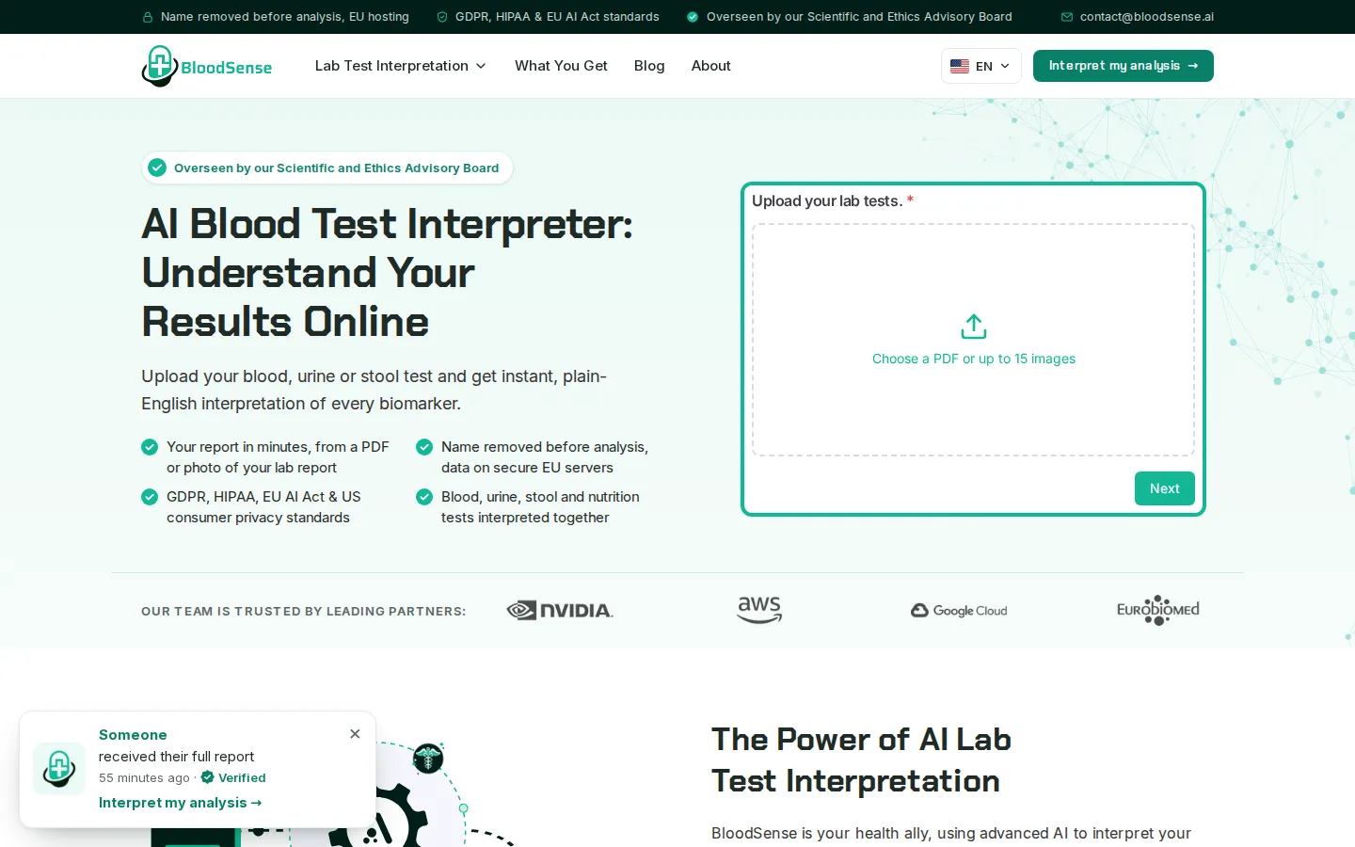Click the NVIDIA partner logo
Screen dimensions: 1355x847
560,611
